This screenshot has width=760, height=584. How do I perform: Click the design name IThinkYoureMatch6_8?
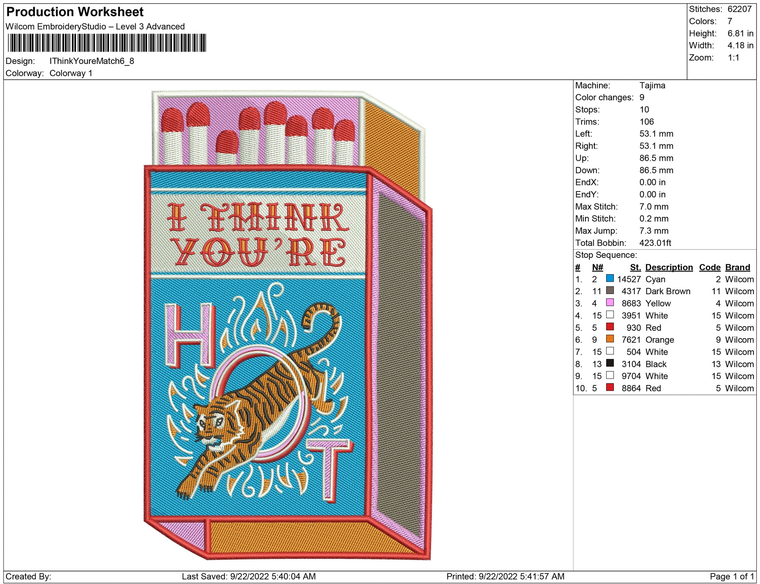pyautogui.click(x=91, y=61)
